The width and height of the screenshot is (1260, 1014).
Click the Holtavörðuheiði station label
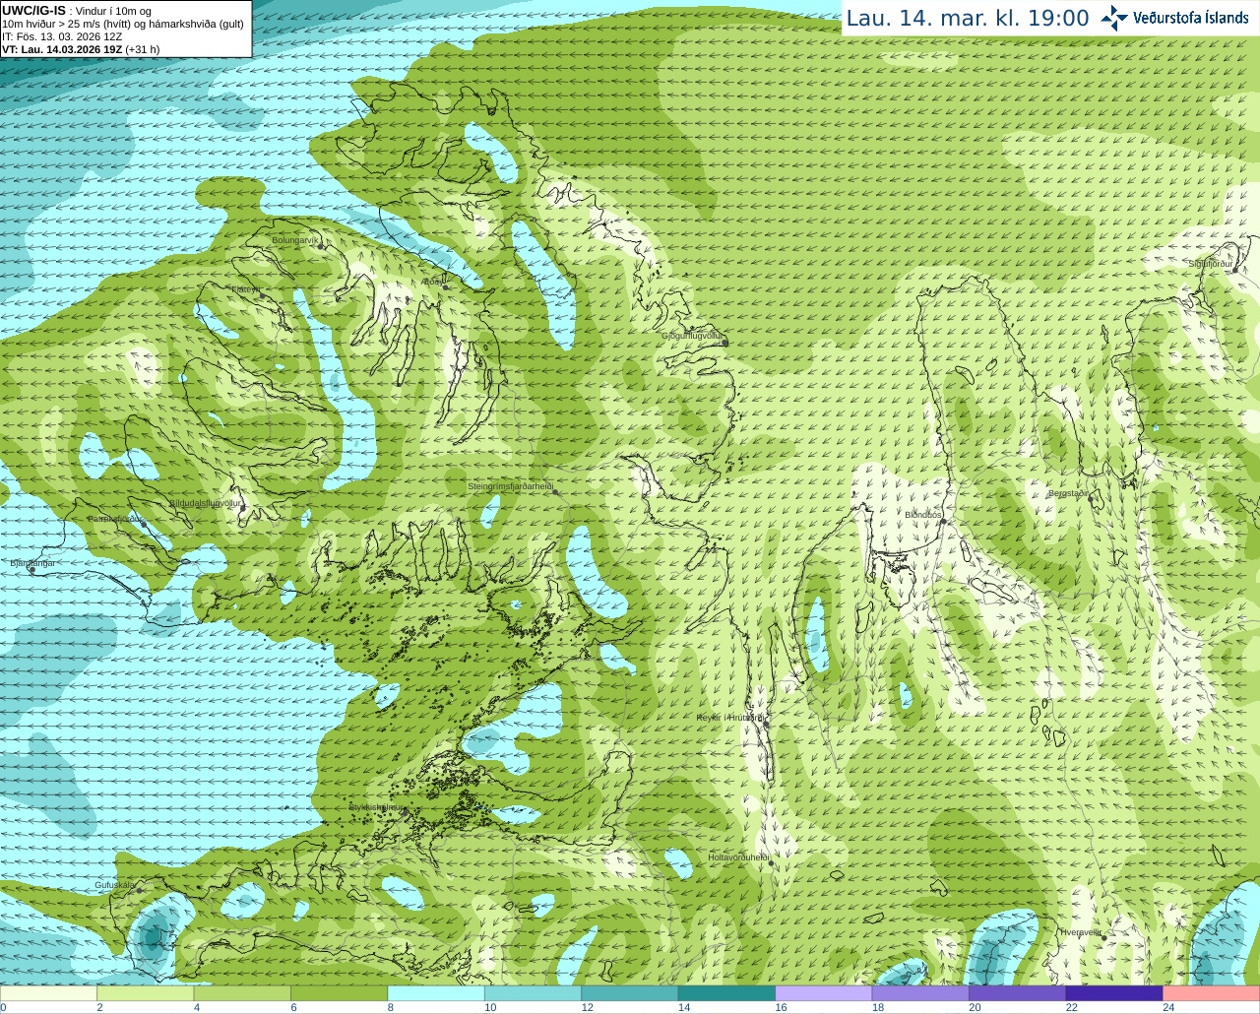tap(737, 857)
